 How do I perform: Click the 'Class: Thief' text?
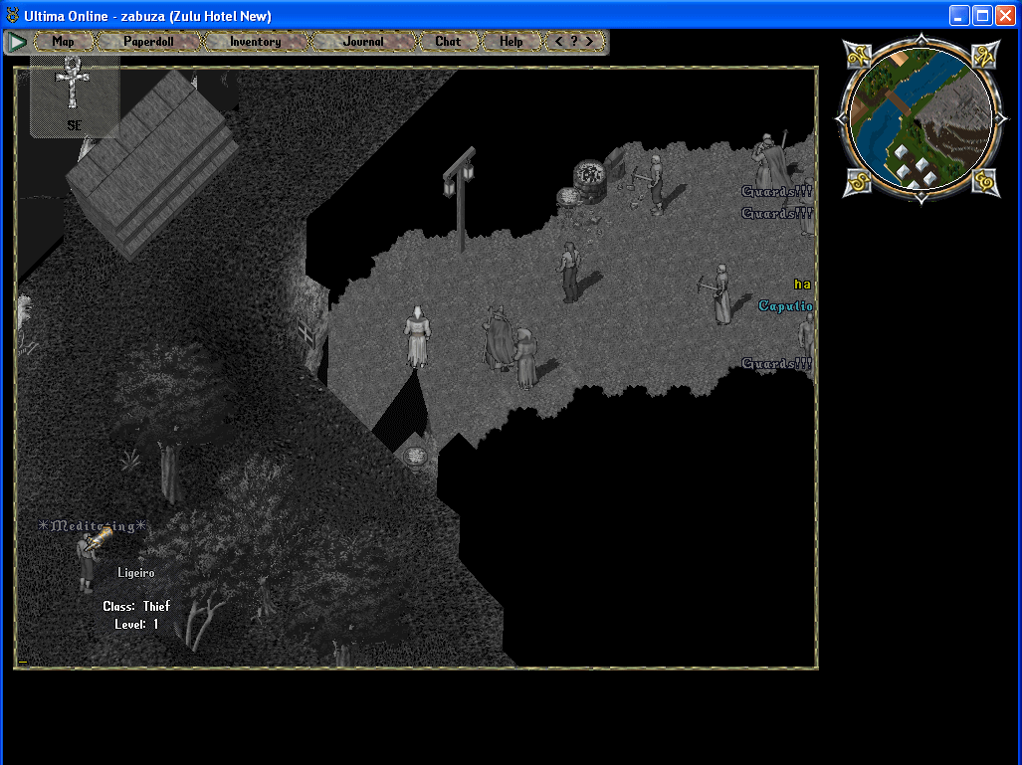coord(136,607)
